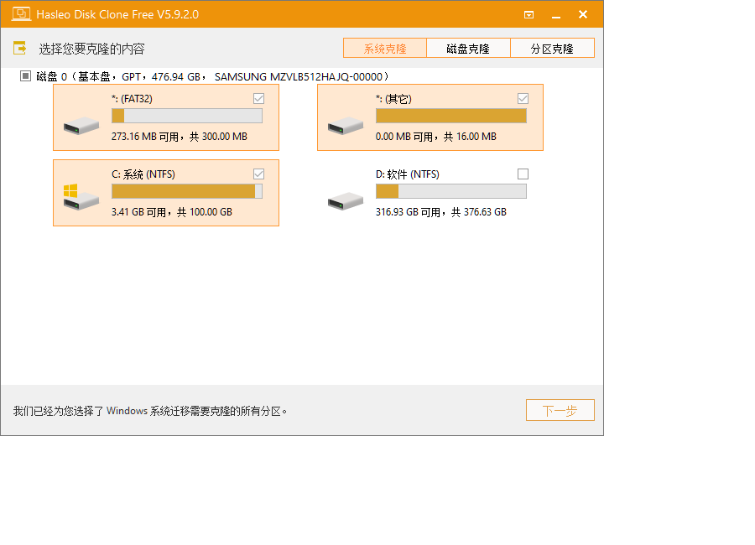Click the '*: (FAT32)' partition label
The width and height of the screenshot is (755, 545).
pyautogui.click(x=132, y=99)
